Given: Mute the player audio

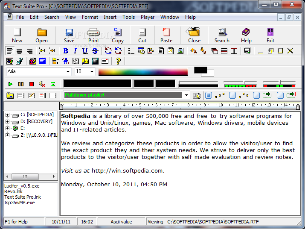Looking at the screenshot, I should 42,84.
